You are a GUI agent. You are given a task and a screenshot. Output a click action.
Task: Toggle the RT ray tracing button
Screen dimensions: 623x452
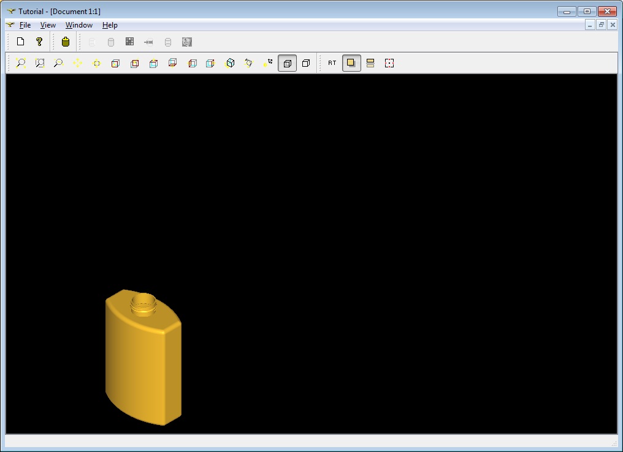[332, 63]
